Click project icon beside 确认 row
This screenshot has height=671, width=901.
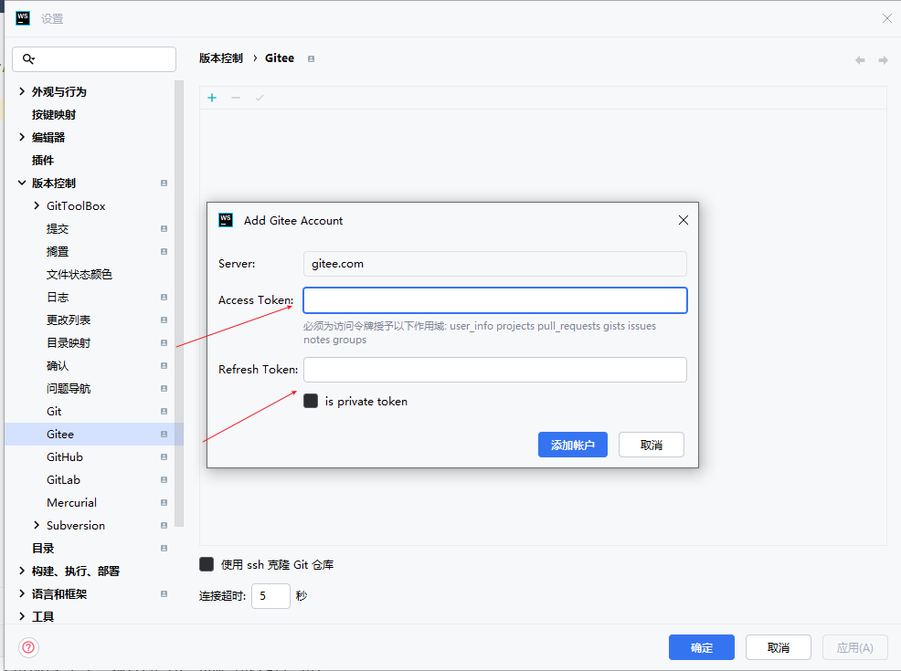tap(164, 366)
